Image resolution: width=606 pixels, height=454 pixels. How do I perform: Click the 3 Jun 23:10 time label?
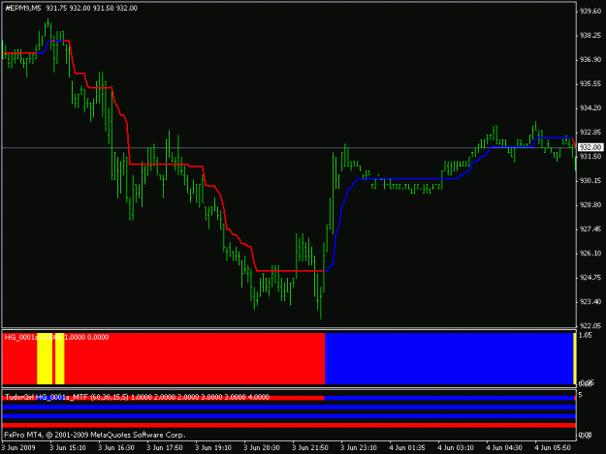click(x=358, y=448)
